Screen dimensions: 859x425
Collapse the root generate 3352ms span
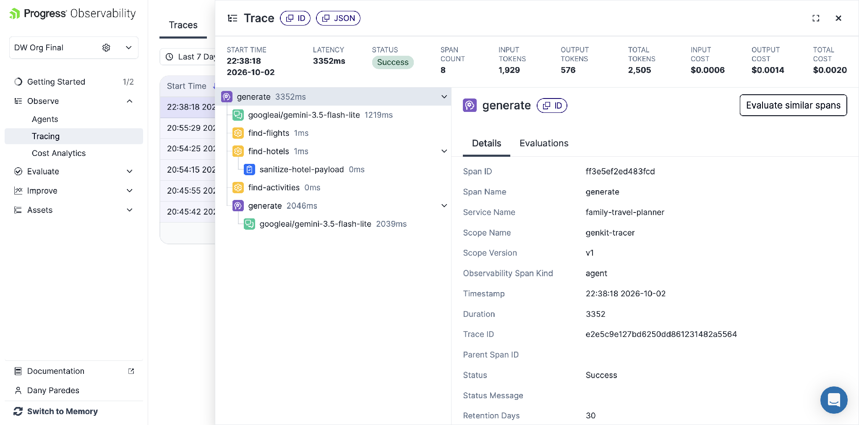(x=444, y=97)
